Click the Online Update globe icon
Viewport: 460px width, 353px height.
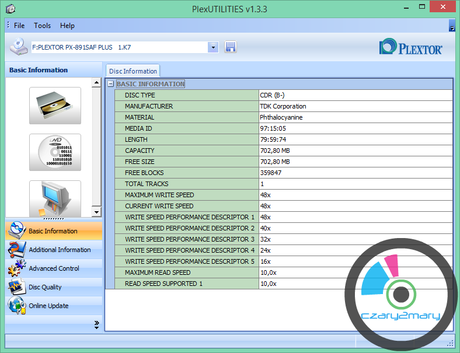[16, 306]
